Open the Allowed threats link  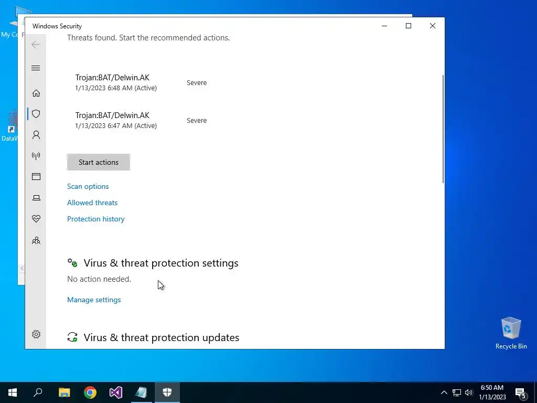[92, 203]
